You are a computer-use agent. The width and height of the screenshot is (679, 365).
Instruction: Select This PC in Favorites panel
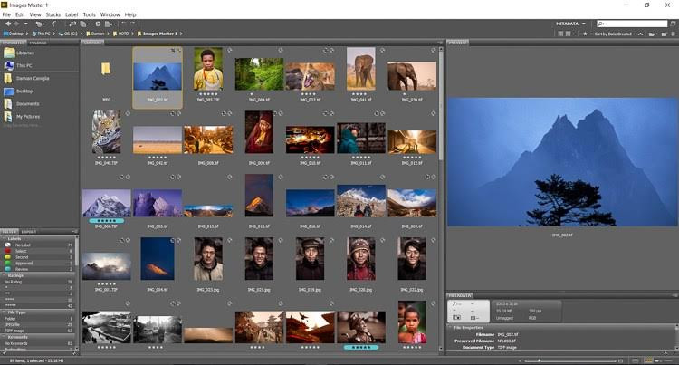[24, 65]
